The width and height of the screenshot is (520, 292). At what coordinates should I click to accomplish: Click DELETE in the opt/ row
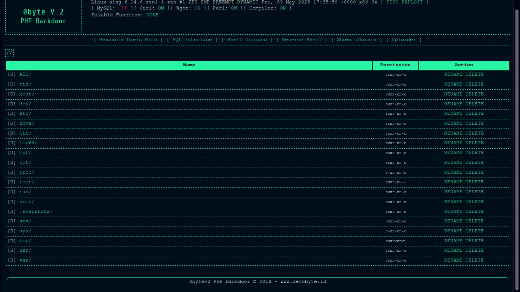point(474,163)
